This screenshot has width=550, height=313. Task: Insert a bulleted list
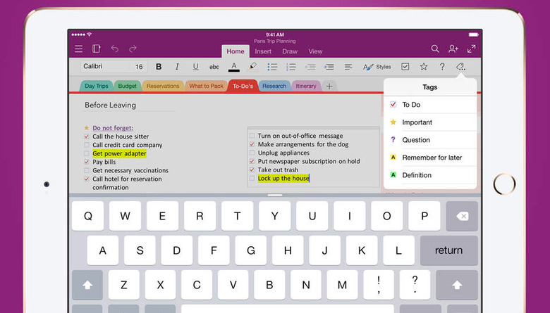(x=272, y=67)
